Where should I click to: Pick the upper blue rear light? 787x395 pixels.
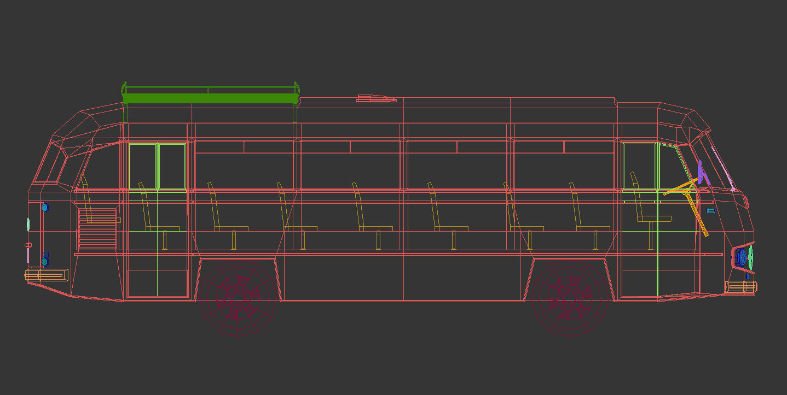tap(45, 208)
